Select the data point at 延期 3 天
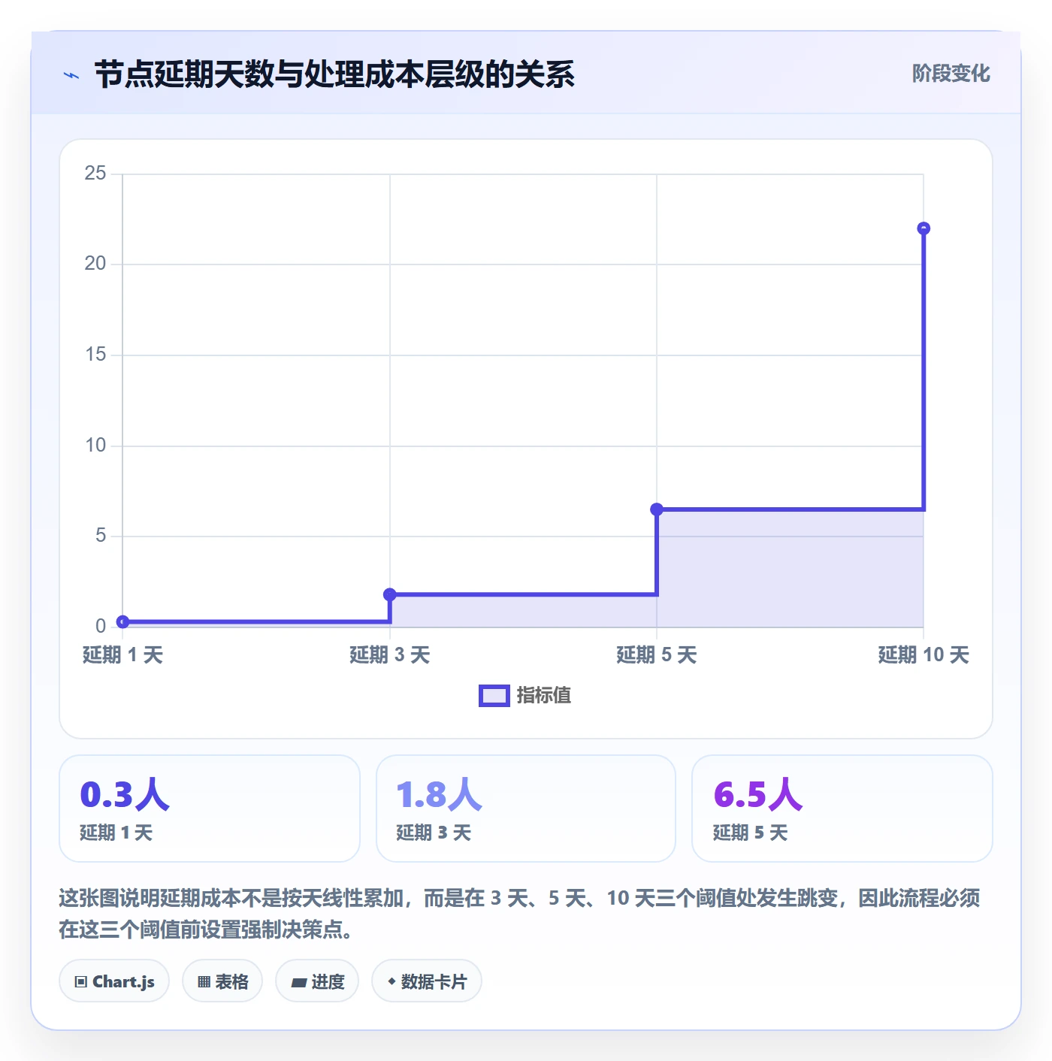1052x1061 pixels. pos(390,594)
